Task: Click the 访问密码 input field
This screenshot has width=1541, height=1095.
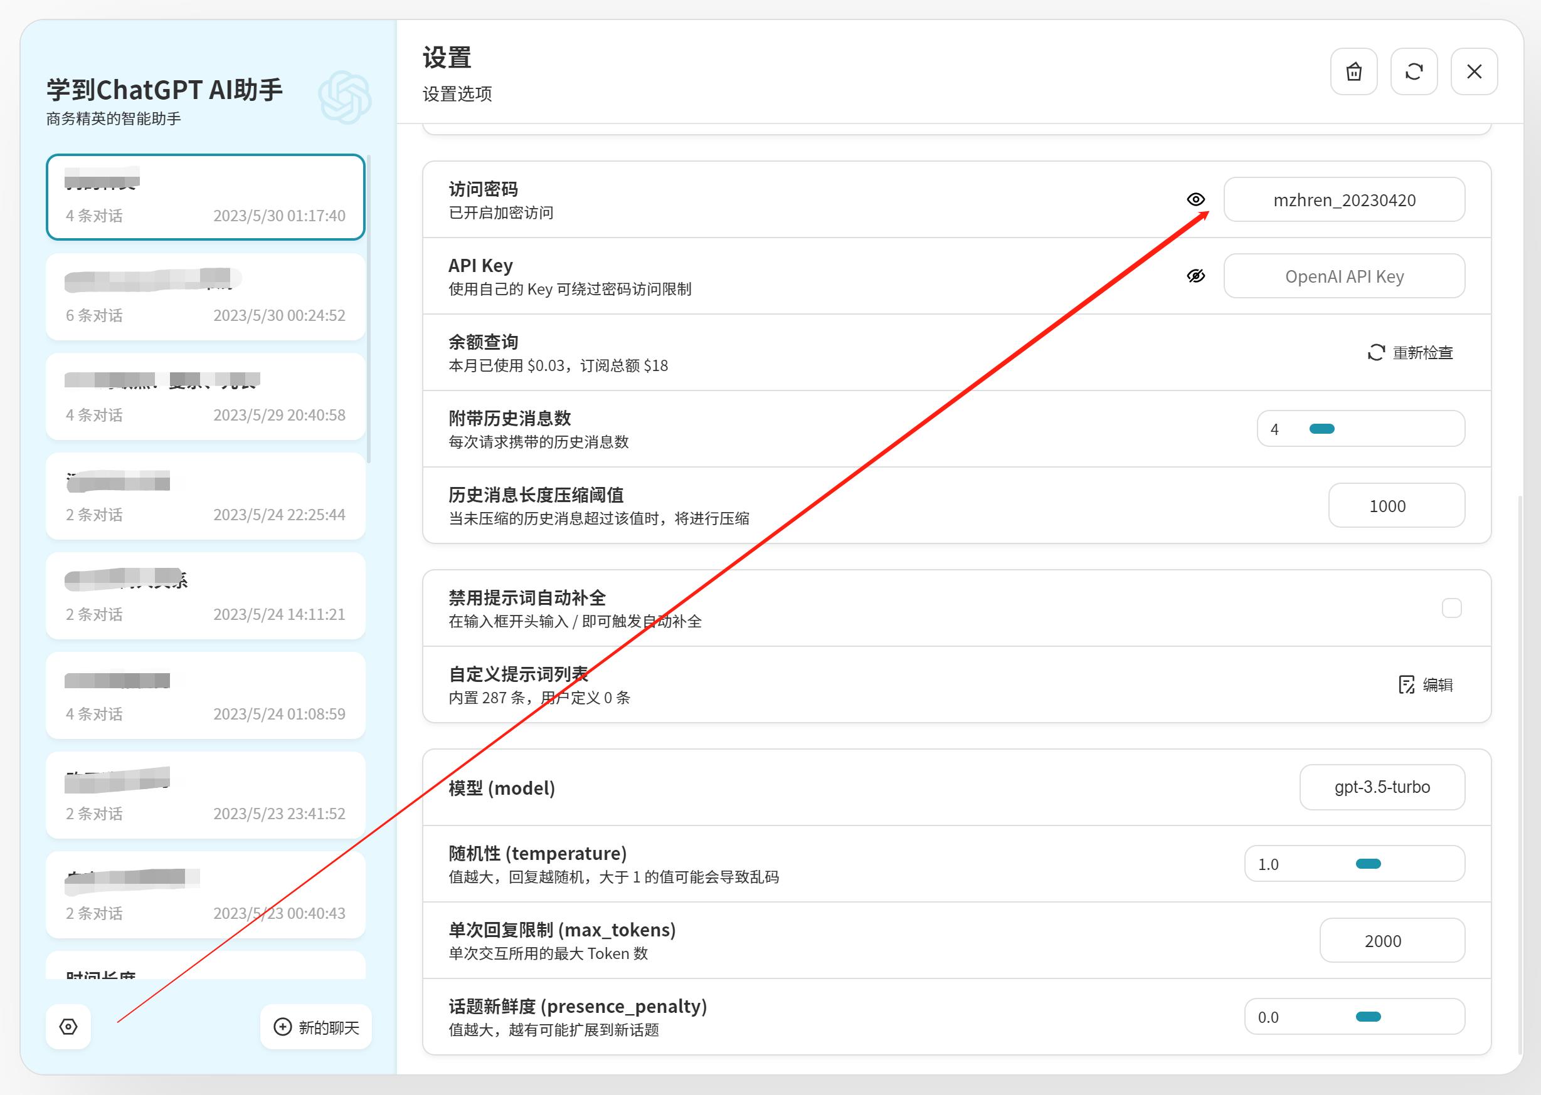Action: 1344,199
